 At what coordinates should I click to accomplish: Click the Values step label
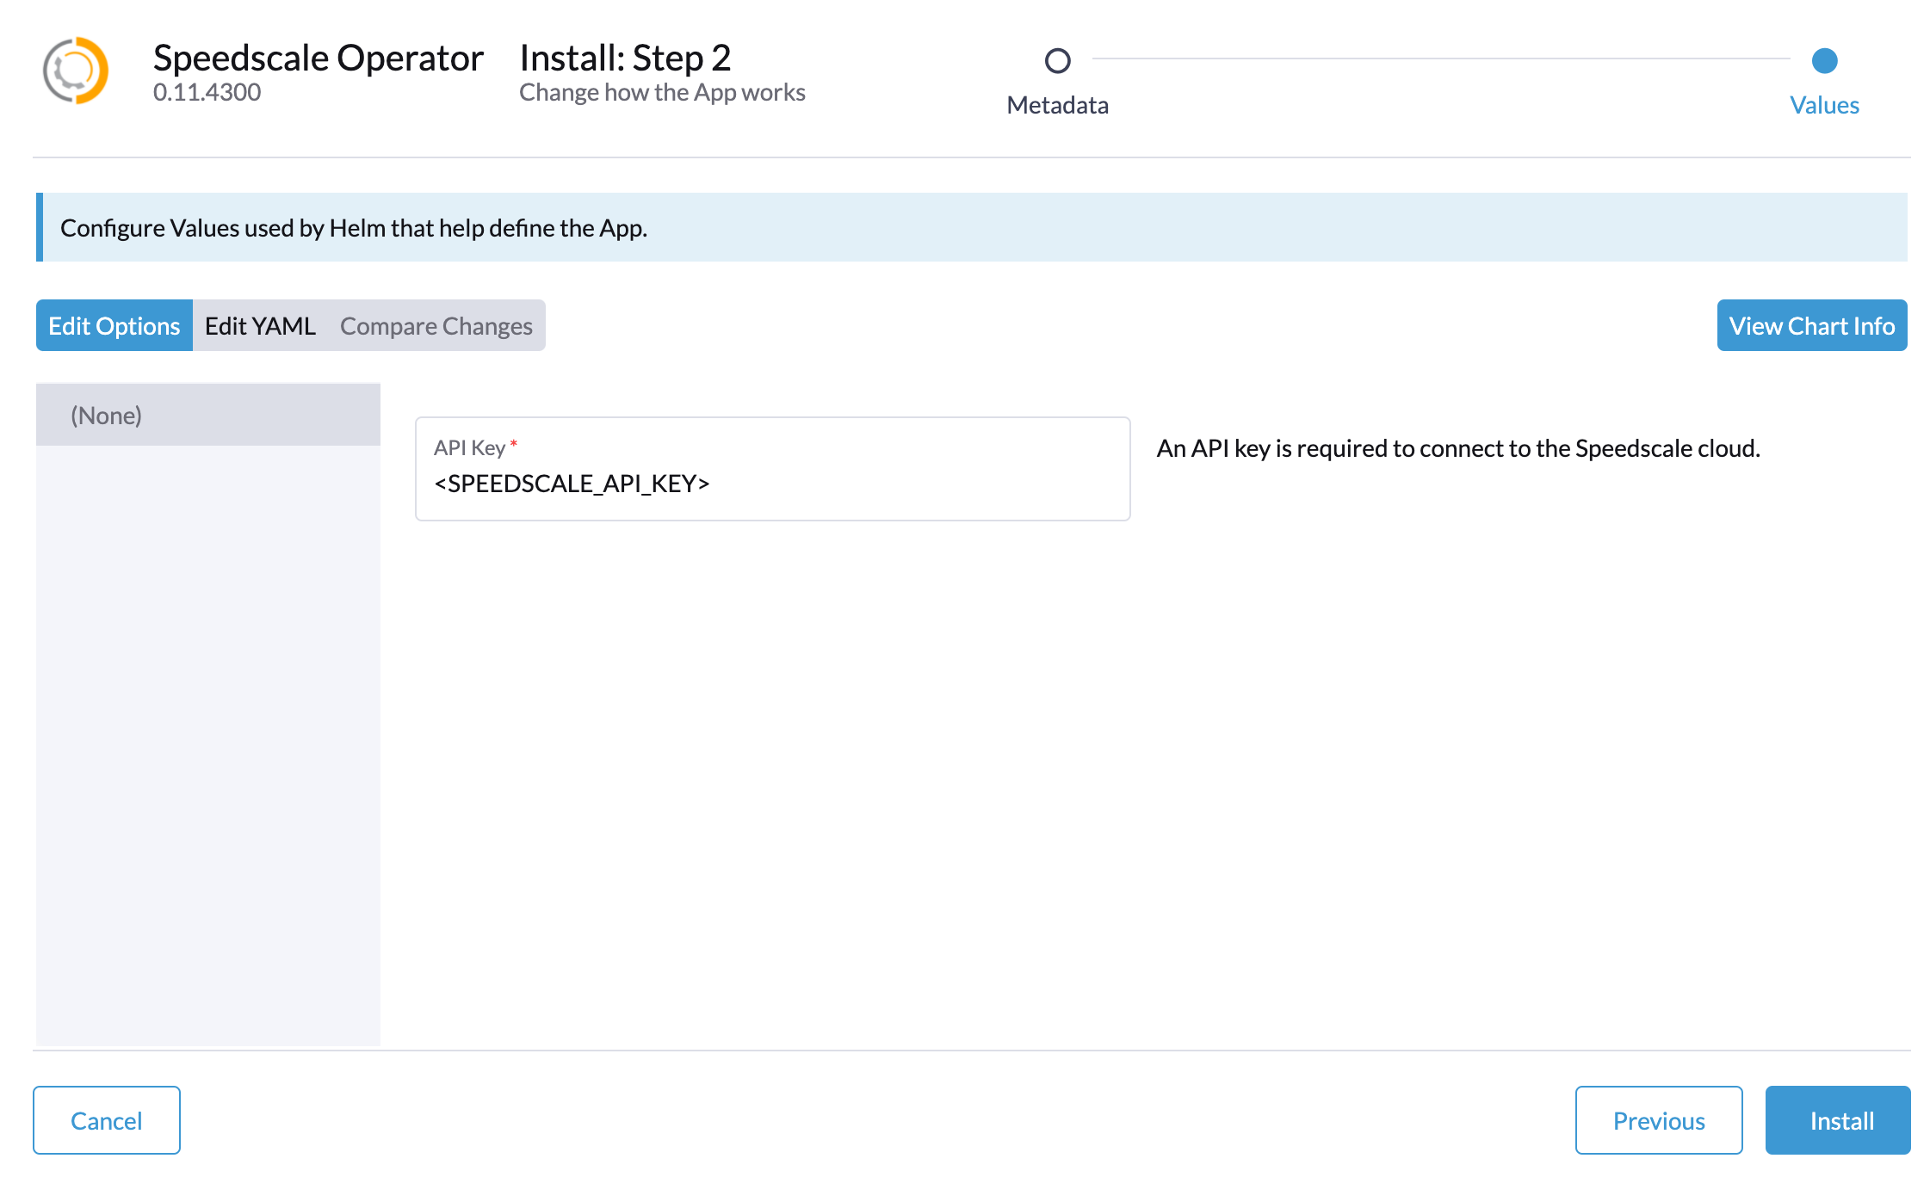(1824, 105)
